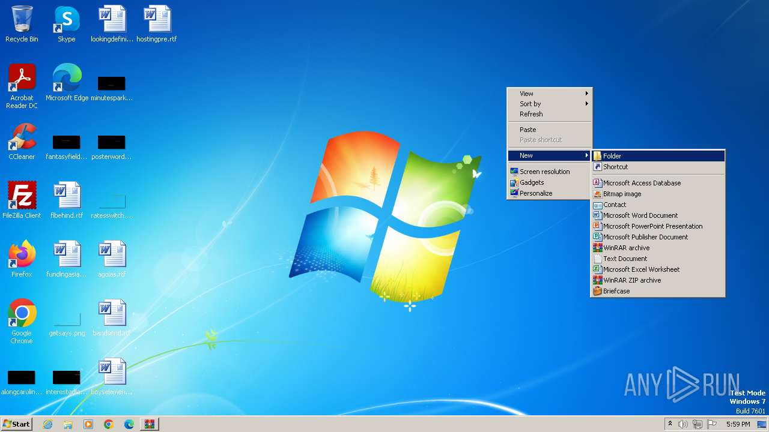The height and width of the screenshot is (432, 769).
Task: Open Internet Explorer from the taskbar
Action: click(x=47, y=424)
